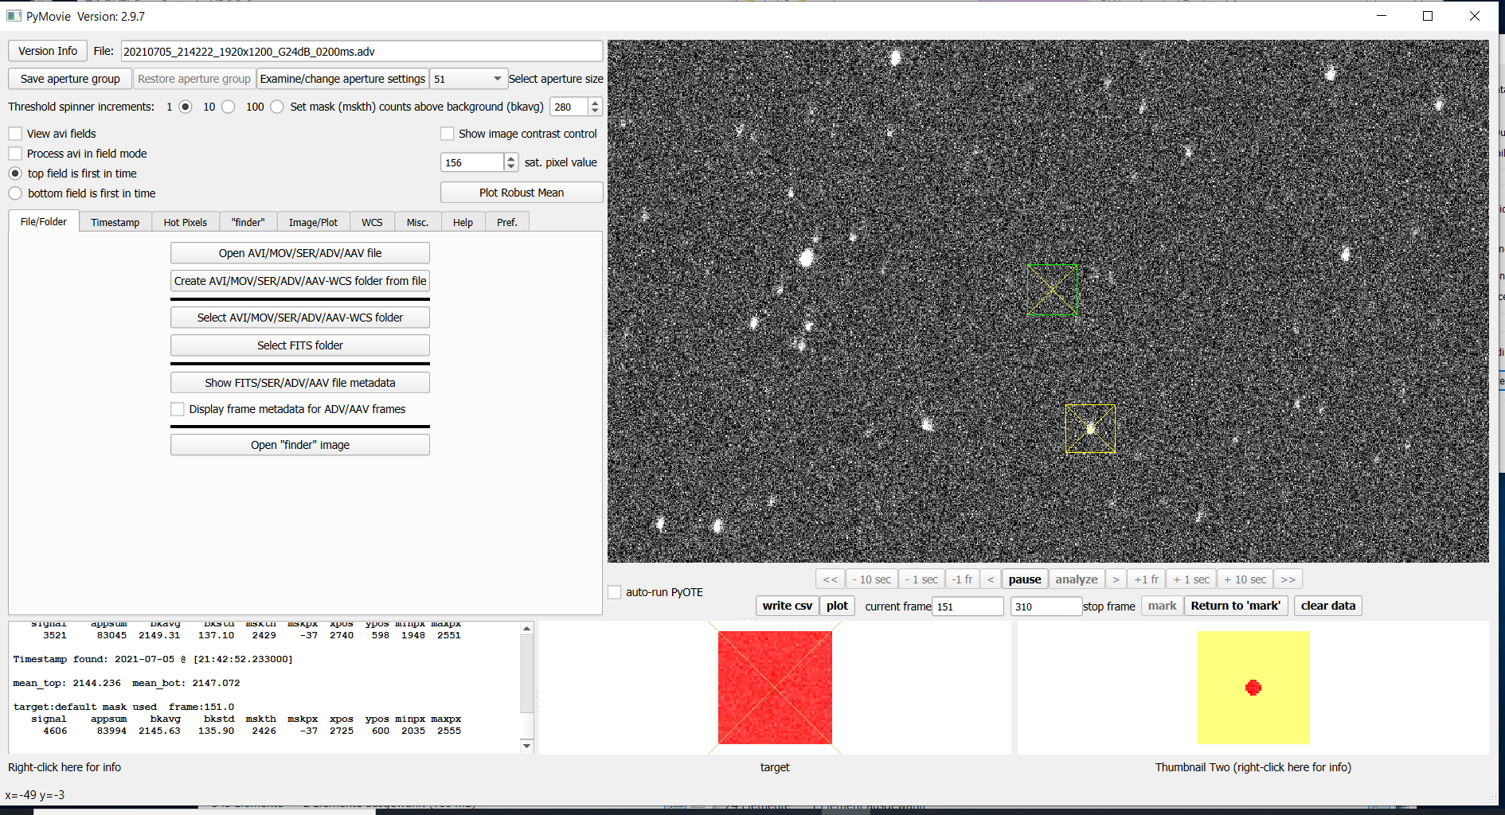
Task: Select bottom field is first in time
Action: click(16, 193)
